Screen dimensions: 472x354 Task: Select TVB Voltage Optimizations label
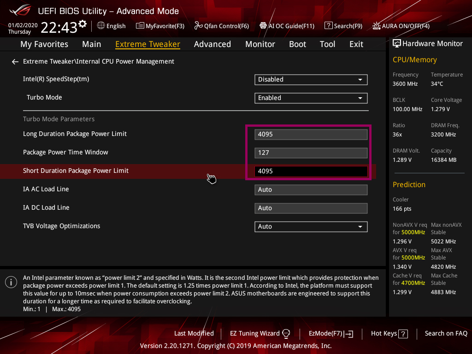click(x=61, y=226)
